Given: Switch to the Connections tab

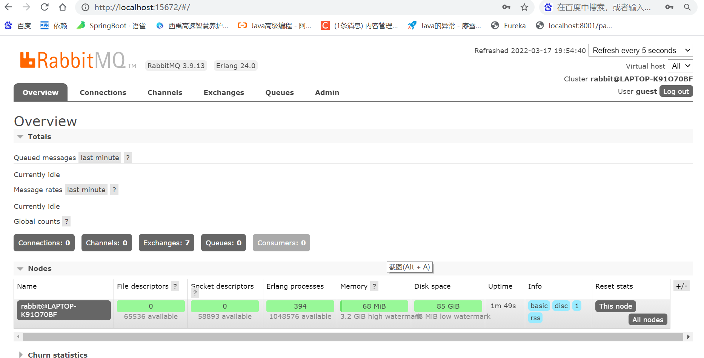Looking at the screenshot, I should (103, 92).
